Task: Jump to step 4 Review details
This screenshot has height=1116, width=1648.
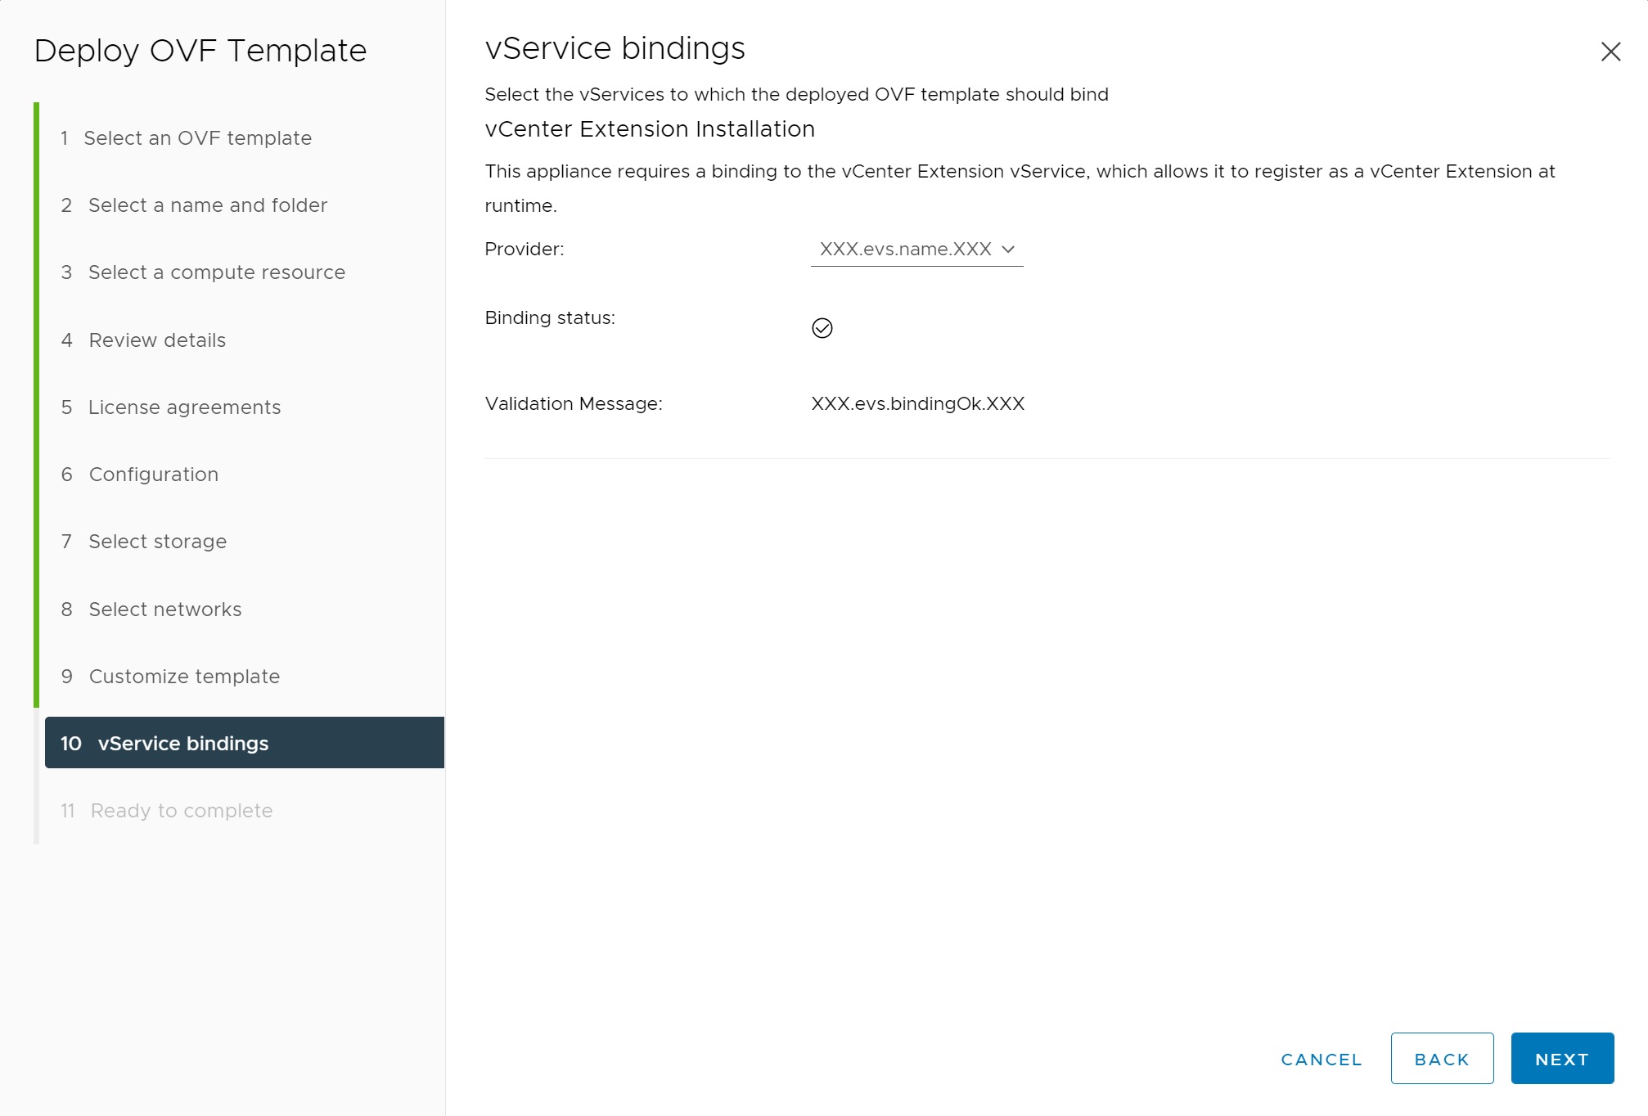Action: click(156, 340)
